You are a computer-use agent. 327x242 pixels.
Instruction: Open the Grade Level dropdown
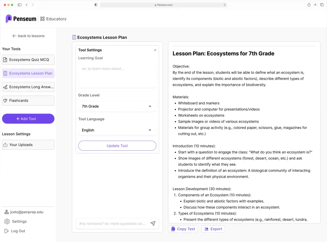[x=117, y=106]
